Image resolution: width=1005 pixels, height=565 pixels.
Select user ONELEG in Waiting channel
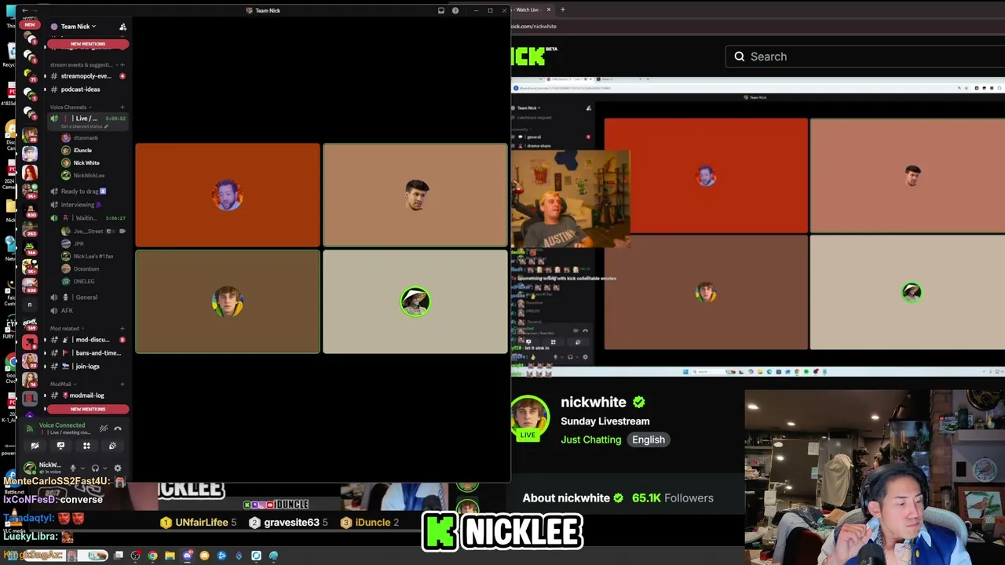(x=94, y=282)
